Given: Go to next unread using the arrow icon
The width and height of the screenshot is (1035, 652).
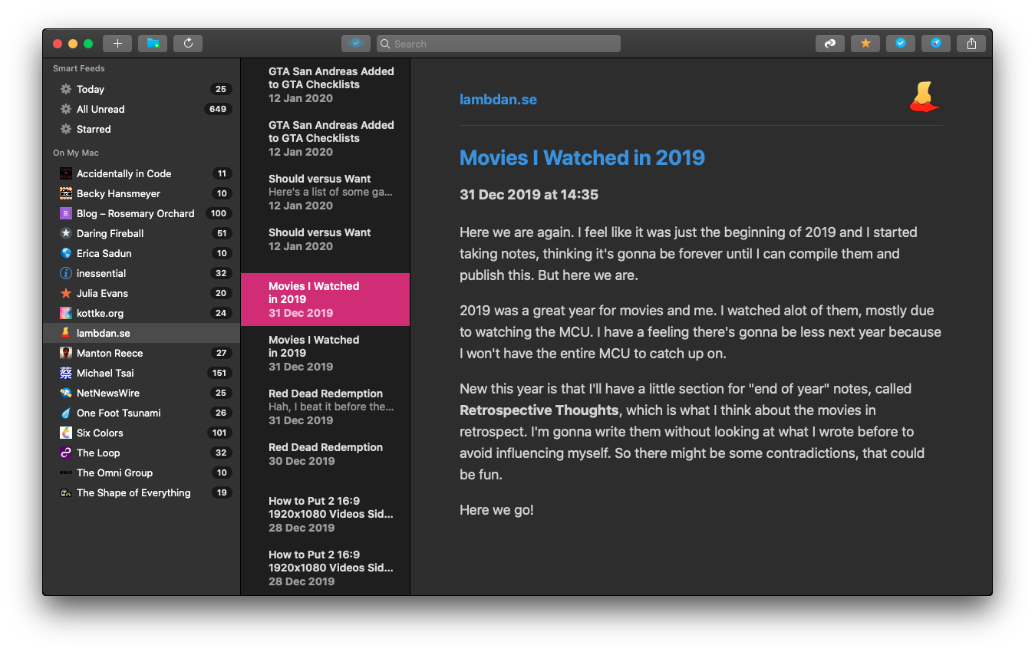Looking at the screenshot, I should [x=830, y=44].
